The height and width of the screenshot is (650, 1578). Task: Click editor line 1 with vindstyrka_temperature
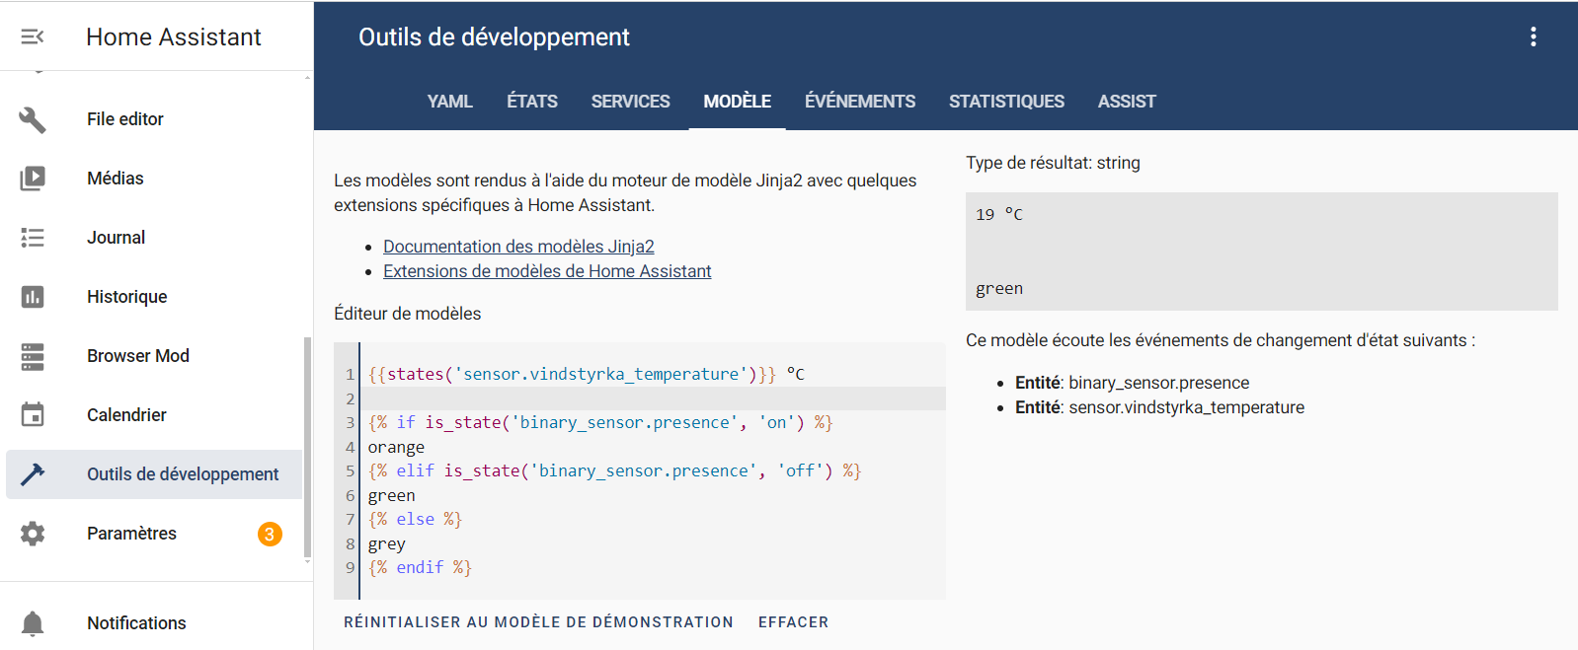click(x=587, y=375)
